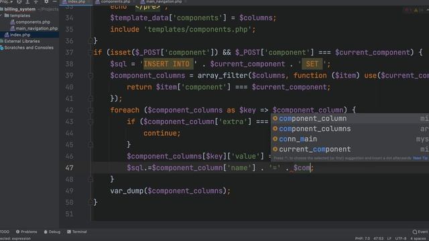This screenshot has height=241, width=429.
Task: Click fold end marker at line 36
Action: click(90, 41)
